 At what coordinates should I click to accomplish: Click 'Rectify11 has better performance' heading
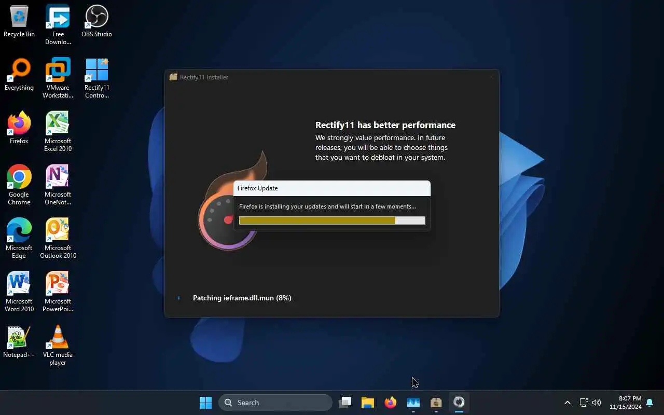coord(385,125)
